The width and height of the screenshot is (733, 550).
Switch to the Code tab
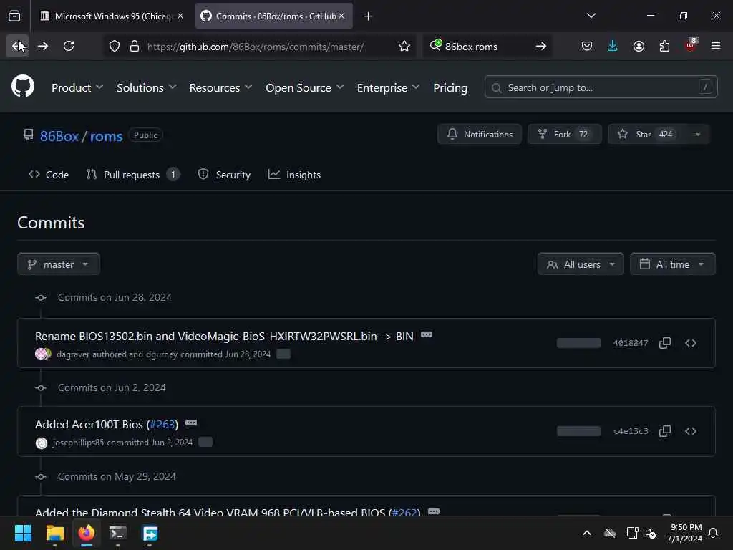pyautogui.click(x=49, y=175)
